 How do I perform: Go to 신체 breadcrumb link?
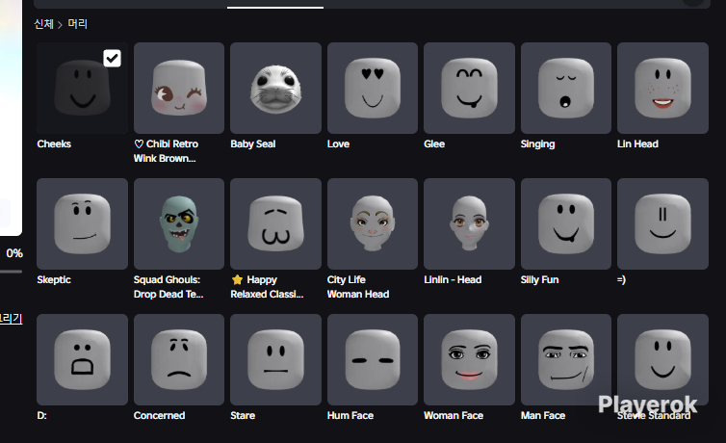(43, 24)
